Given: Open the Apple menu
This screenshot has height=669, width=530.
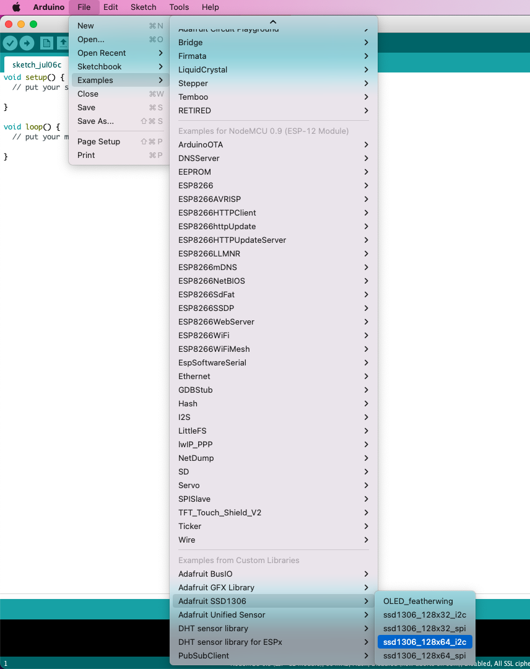Looking at the screenshot, I should 16,7.
